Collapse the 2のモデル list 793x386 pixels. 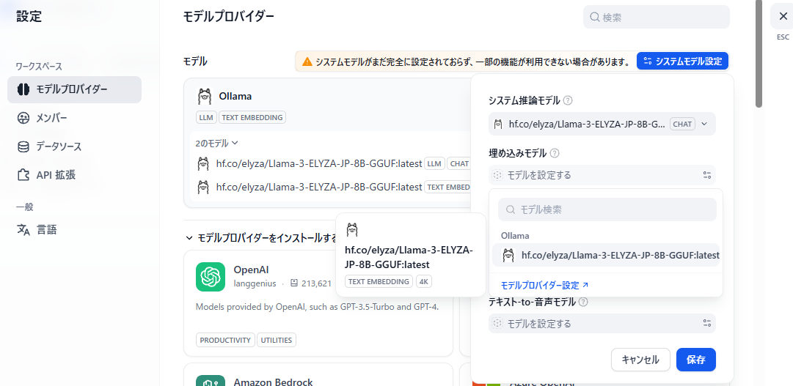(216, 143)
